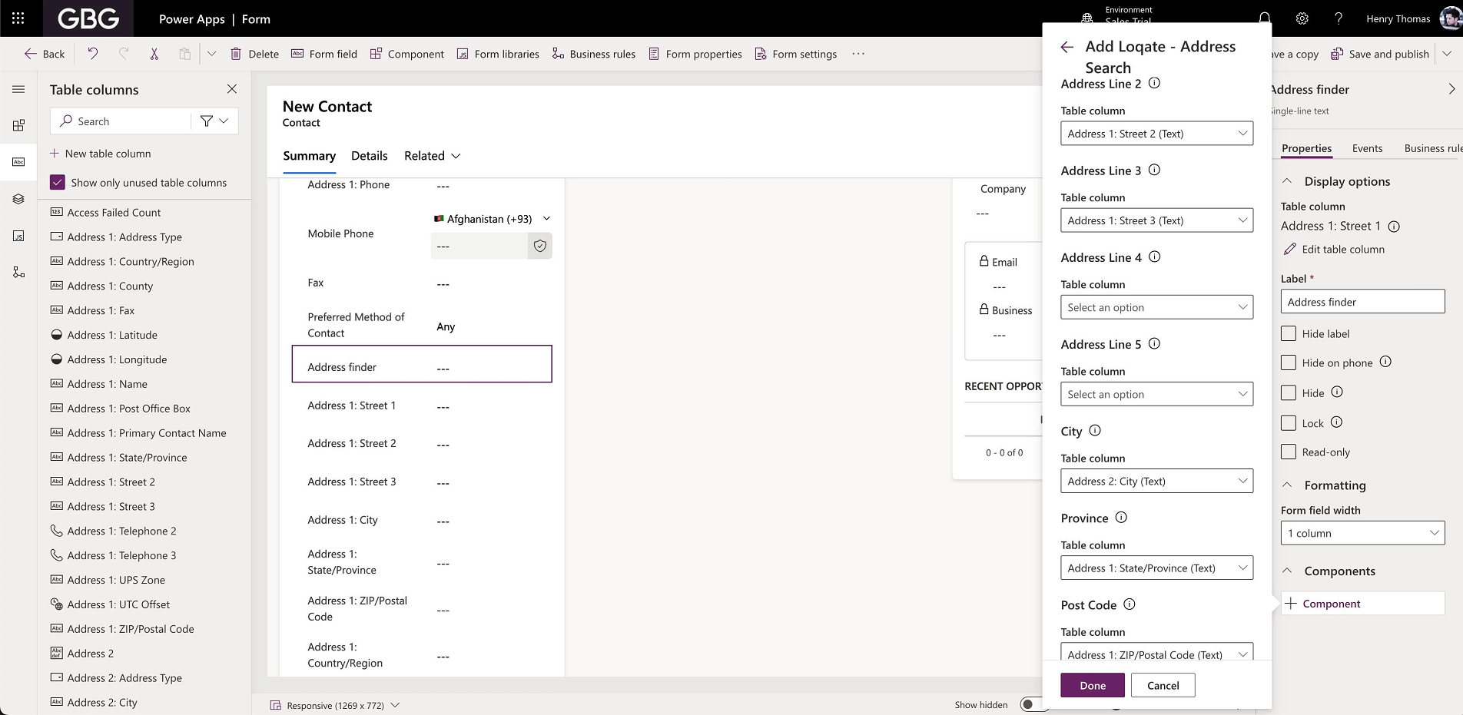
Task: Open the Events tab in Properties panel
Action: [1367, 148]
